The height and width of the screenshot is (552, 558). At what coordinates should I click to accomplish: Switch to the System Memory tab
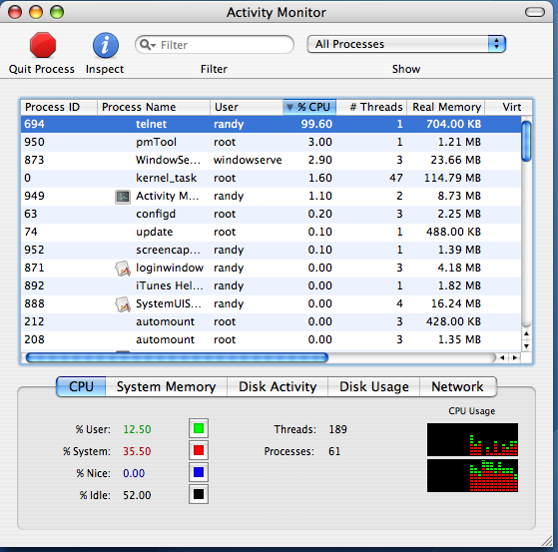point(166,386)
